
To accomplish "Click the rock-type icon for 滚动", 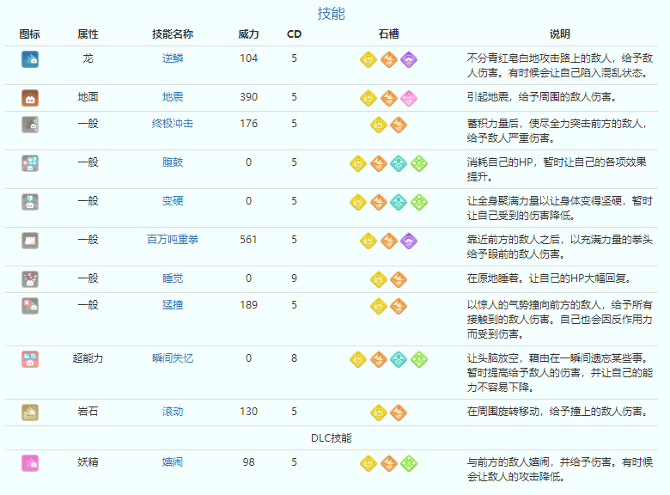I will [30, 412].
